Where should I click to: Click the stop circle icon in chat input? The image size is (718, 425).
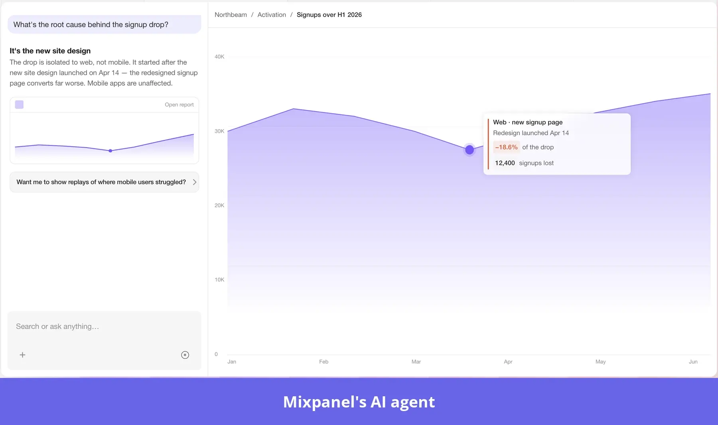click(185, 355)
